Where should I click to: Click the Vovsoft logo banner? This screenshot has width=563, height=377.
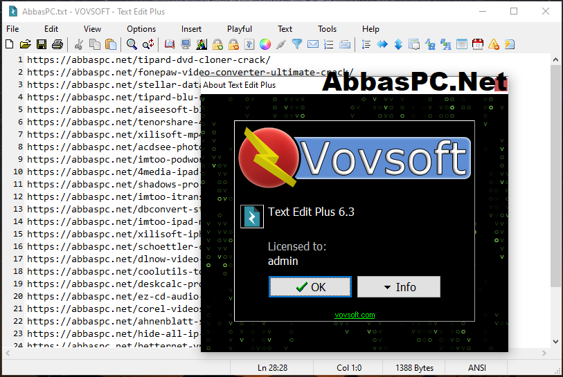(355, 157)
